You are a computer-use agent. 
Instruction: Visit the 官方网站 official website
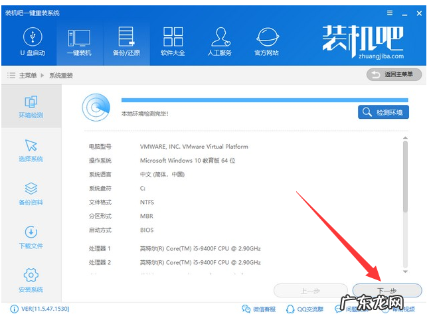[x=267, y=42]
